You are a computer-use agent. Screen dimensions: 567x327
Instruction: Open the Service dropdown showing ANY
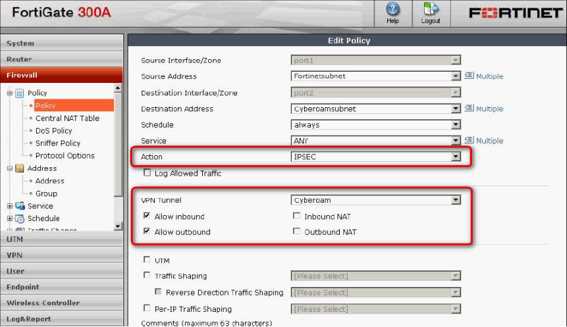point(376,141)
